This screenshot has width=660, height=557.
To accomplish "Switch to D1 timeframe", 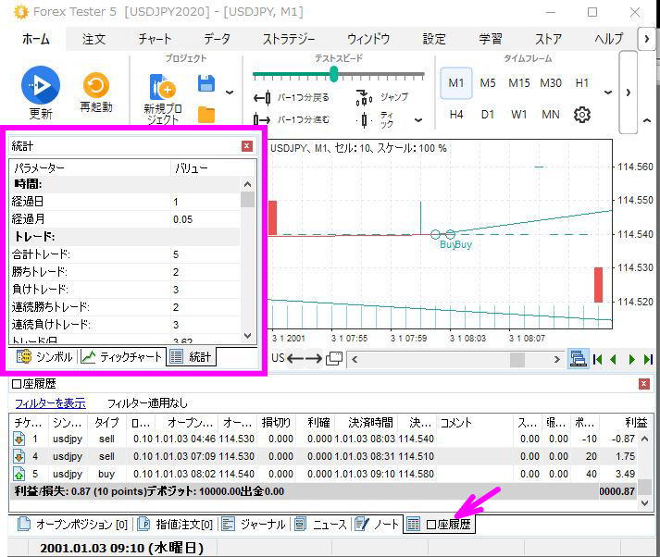I will click(x=488, y=115).
